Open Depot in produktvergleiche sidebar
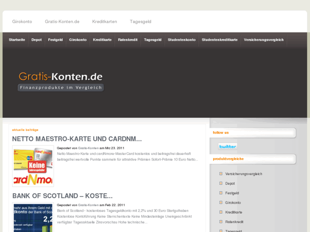Viewport: 310px width, 232px height. (x=230, y=183)
